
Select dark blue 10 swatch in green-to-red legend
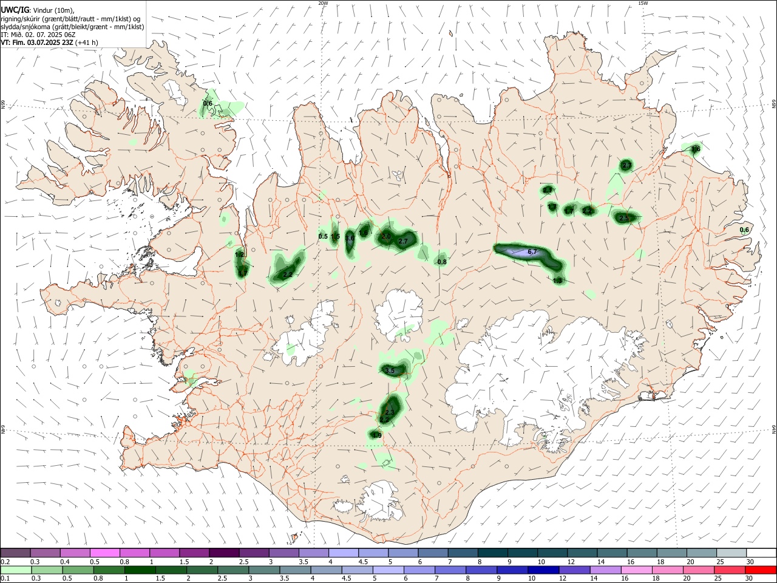point(543,570)
